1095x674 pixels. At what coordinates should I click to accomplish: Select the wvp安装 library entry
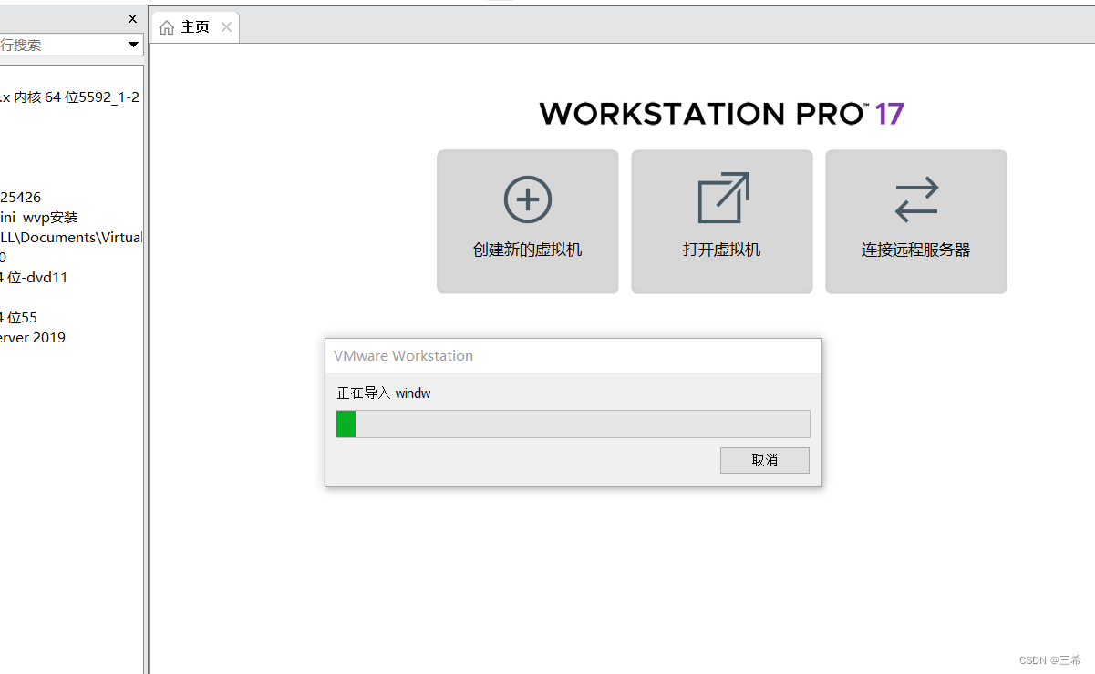pos(39,218)
